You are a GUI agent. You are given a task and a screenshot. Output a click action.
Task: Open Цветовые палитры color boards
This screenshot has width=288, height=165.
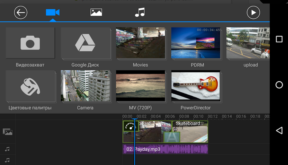(x=30, y=86)
